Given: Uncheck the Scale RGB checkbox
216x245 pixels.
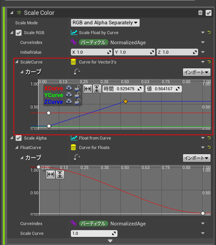Looking at the screenshot, I should pos(19,33).
